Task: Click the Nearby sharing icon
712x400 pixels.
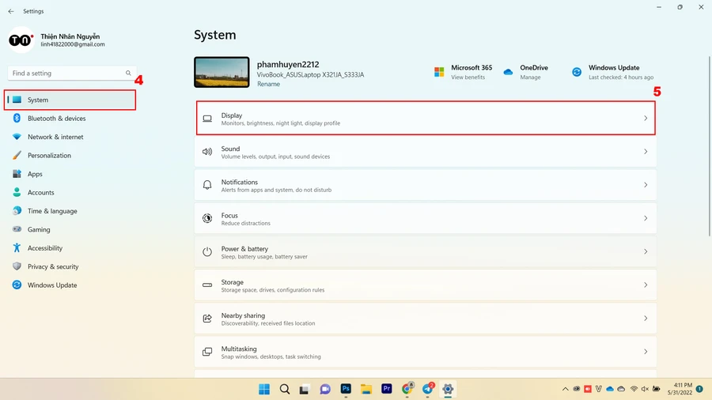Action: click(x=207, y=319)
